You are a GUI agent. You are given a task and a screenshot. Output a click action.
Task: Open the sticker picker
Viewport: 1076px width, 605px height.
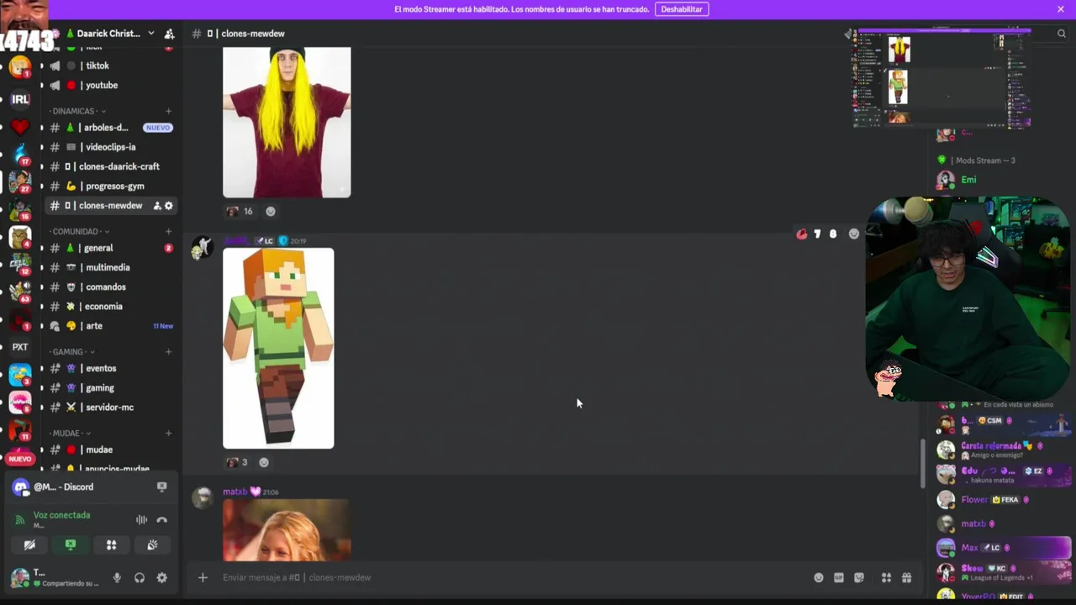point(858,577)
